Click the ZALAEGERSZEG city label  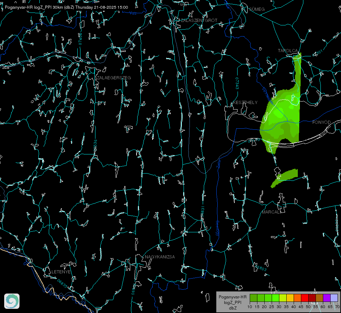114,78
